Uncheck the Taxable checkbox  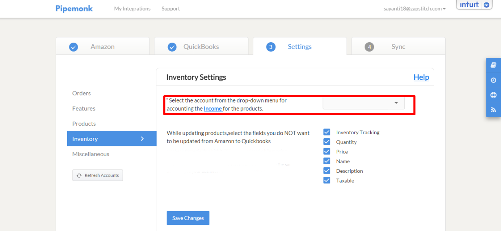point(327,180)
